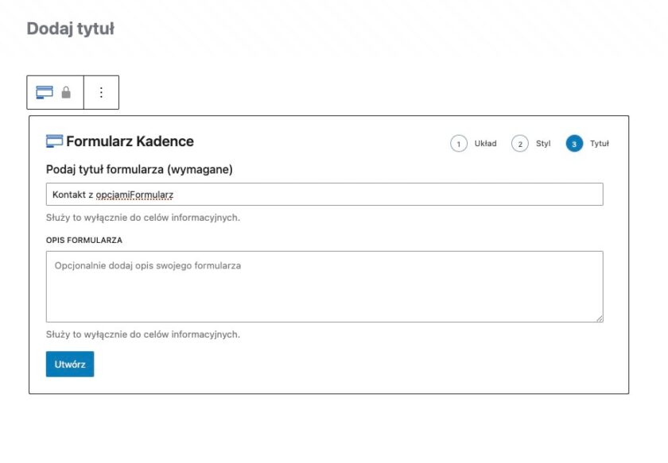Image resolution: width=668 pixels, height=463 pixels.
Task: Click the Dodaj tytuł page title
Action: click(71, 29)
